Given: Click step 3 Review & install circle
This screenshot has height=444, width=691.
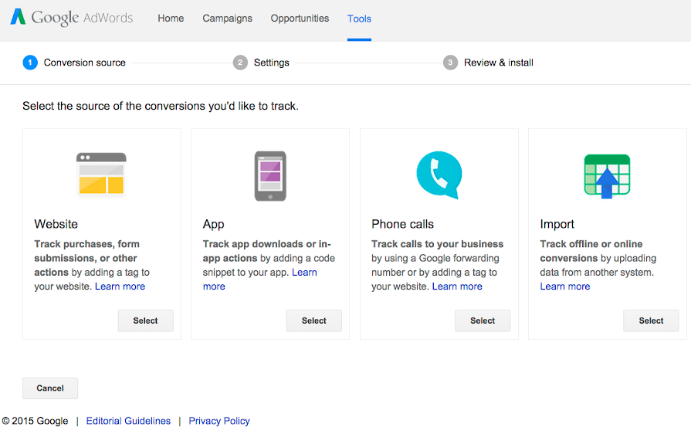Looking at the screenshot, I should [450, 63].
